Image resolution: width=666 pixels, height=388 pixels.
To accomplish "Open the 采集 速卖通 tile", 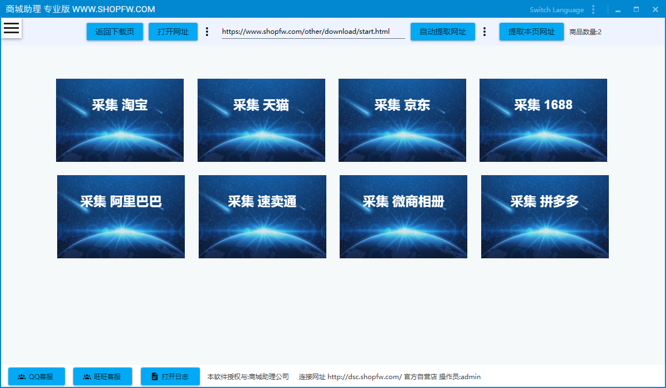I will [263, 217].
